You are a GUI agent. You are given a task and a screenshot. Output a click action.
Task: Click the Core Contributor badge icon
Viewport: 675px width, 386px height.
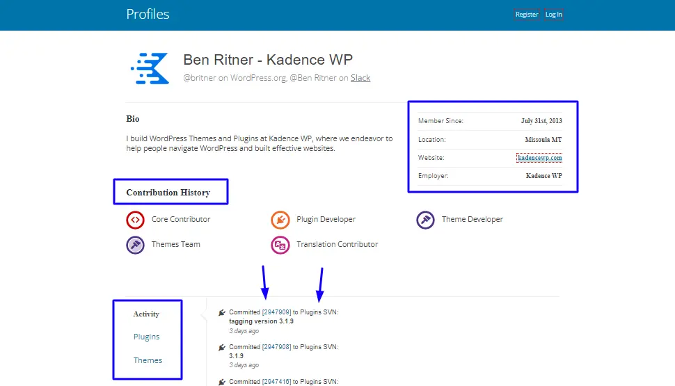[135, 220]
